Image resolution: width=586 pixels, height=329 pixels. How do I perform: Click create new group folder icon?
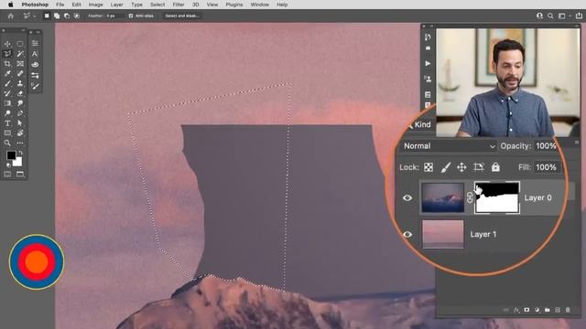[x=548, y=310]
